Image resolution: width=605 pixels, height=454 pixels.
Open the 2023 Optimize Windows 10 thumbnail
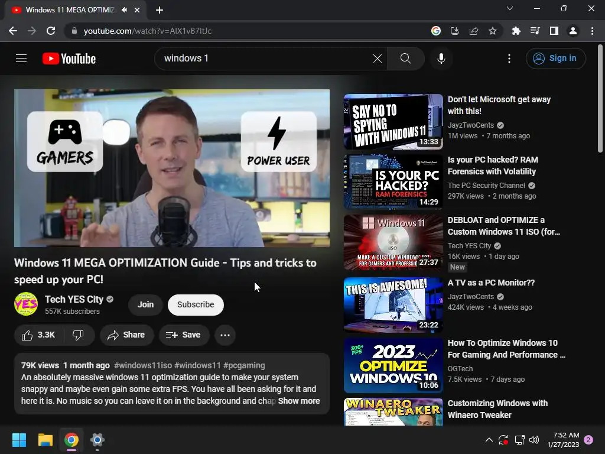pyautogui.click(x=393, y=365)
